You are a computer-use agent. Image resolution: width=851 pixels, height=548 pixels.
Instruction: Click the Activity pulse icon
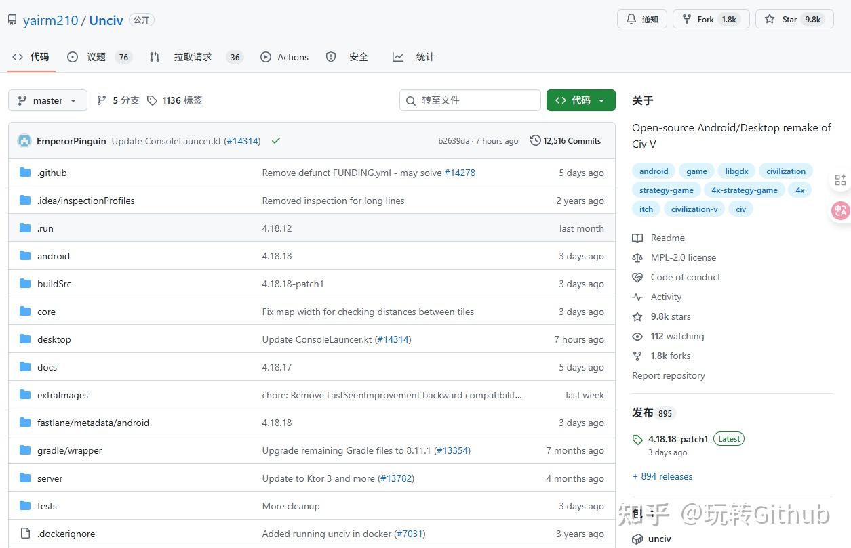637,297
